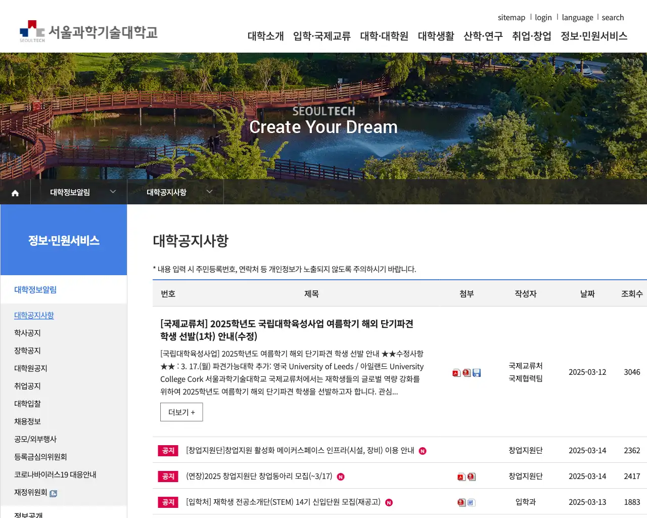Open the 재학생 전공소개단(STEM) 14기 notice
Image resolution: width=647 pixels, height=518 pixels.
pos(283,502)
